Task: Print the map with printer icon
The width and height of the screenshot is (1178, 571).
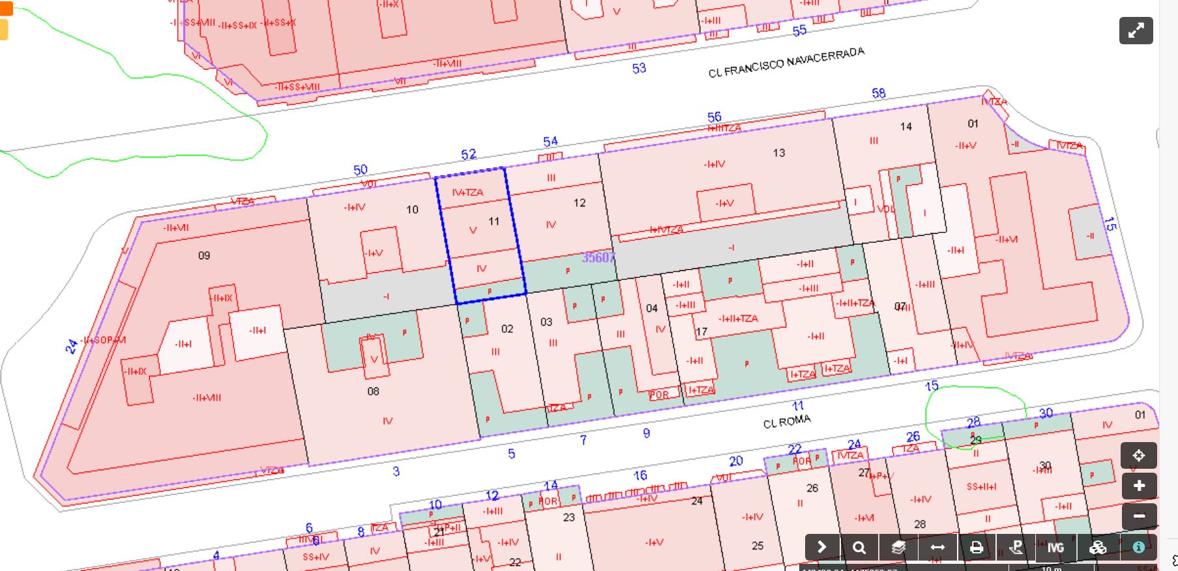Action: (976, 548)
